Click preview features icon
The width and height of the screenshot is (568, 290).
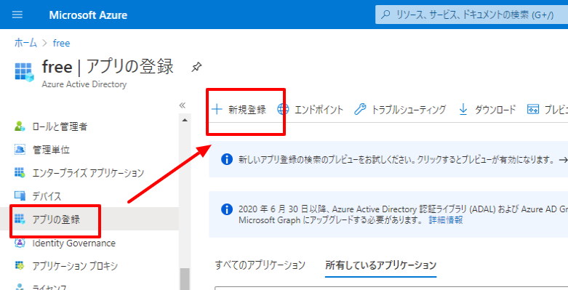[533, 109]
